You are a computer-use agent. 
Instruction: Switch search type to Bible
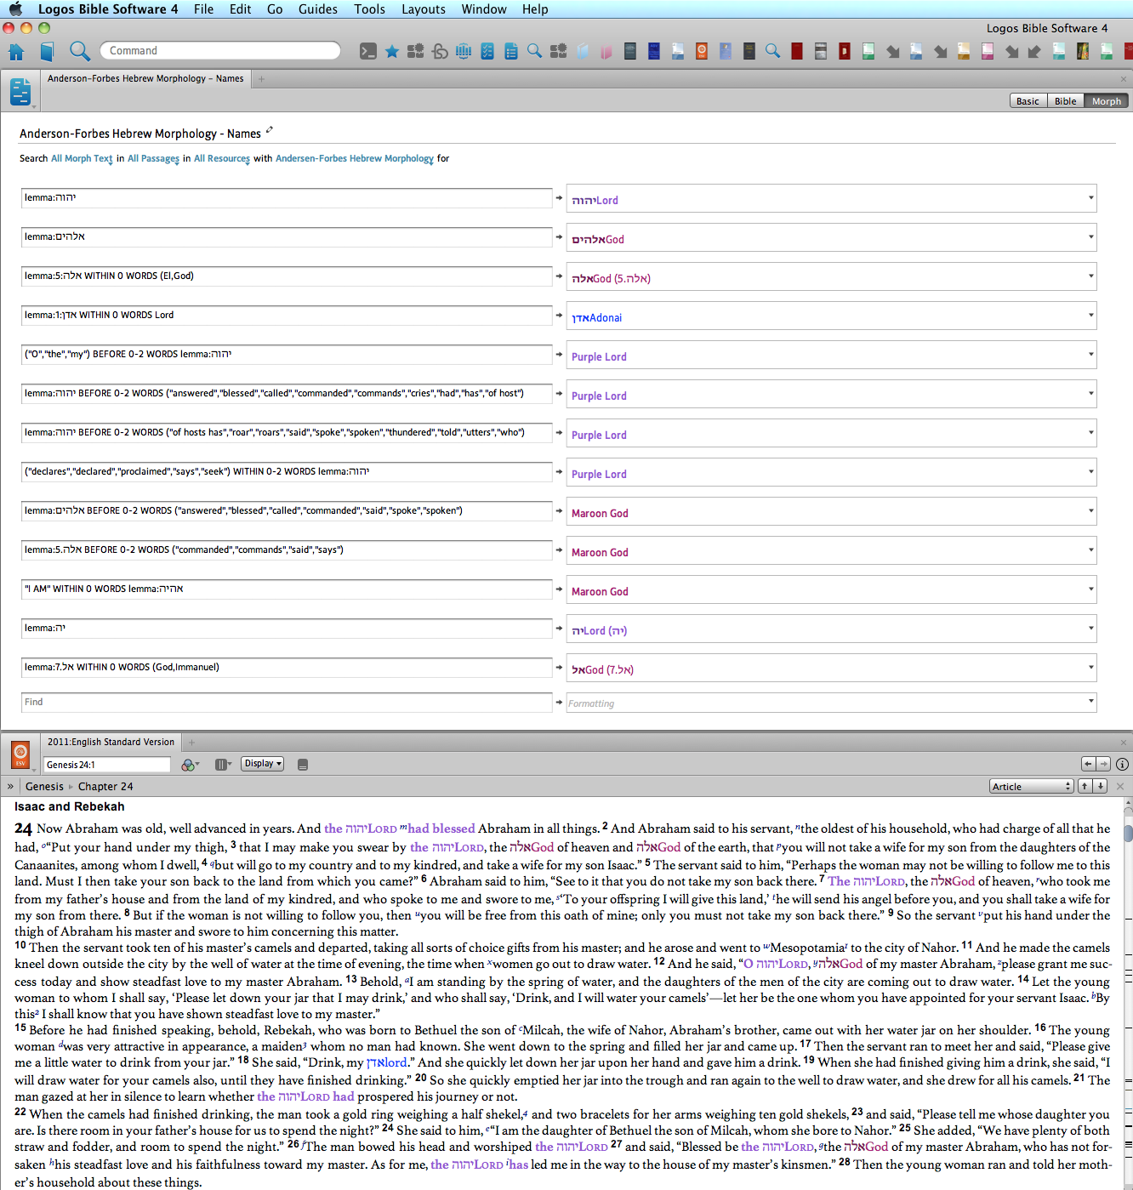1066,101
